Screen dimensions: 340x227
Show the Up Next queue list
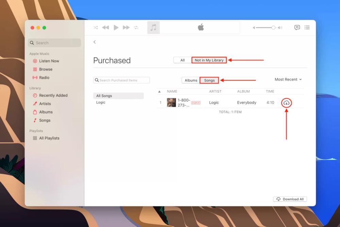307,27
